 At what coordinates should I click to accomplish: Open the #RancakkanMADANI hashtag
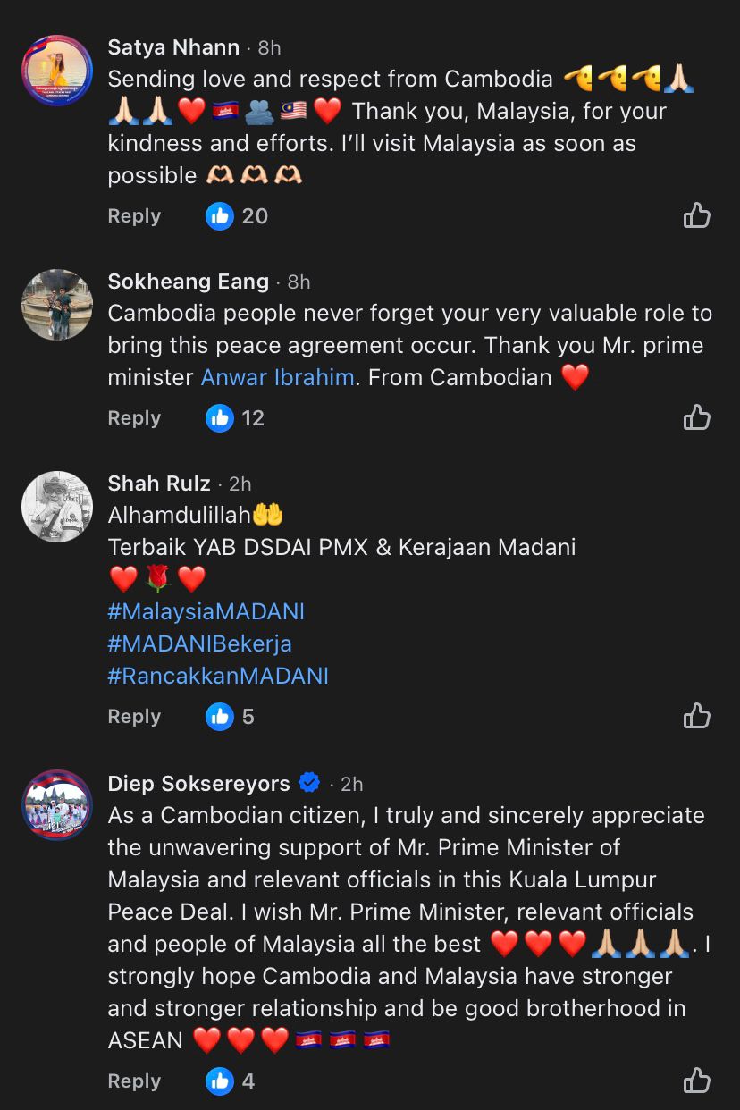click(x=218, y=676)
